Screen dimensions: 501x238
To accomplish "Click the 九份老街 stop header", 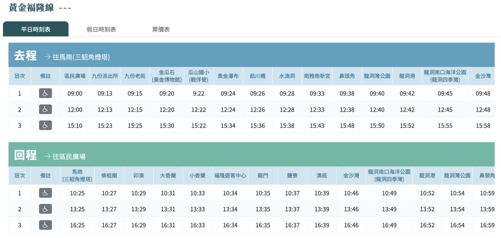I will (135, 76).
